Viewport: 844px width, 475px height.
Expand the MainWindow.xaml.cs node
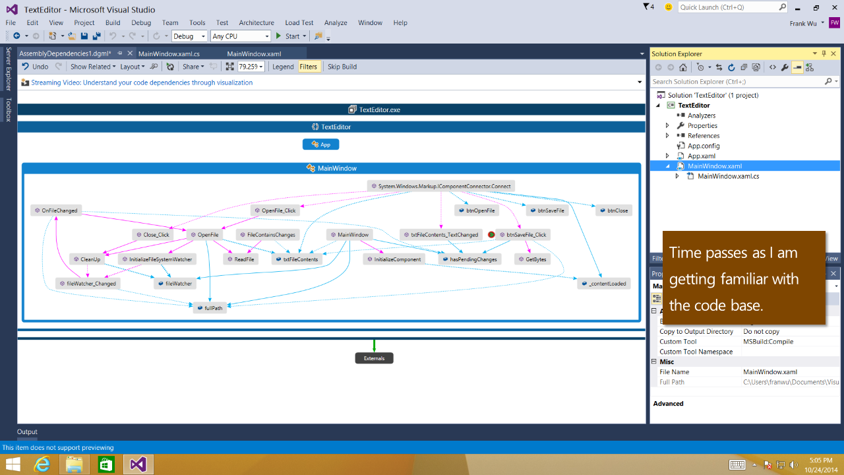pyautogui.click(x=677, y=176)
